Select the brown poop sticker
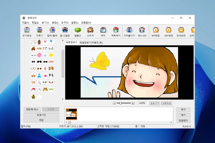Screen dimensions: 215x143 (33, 49)
